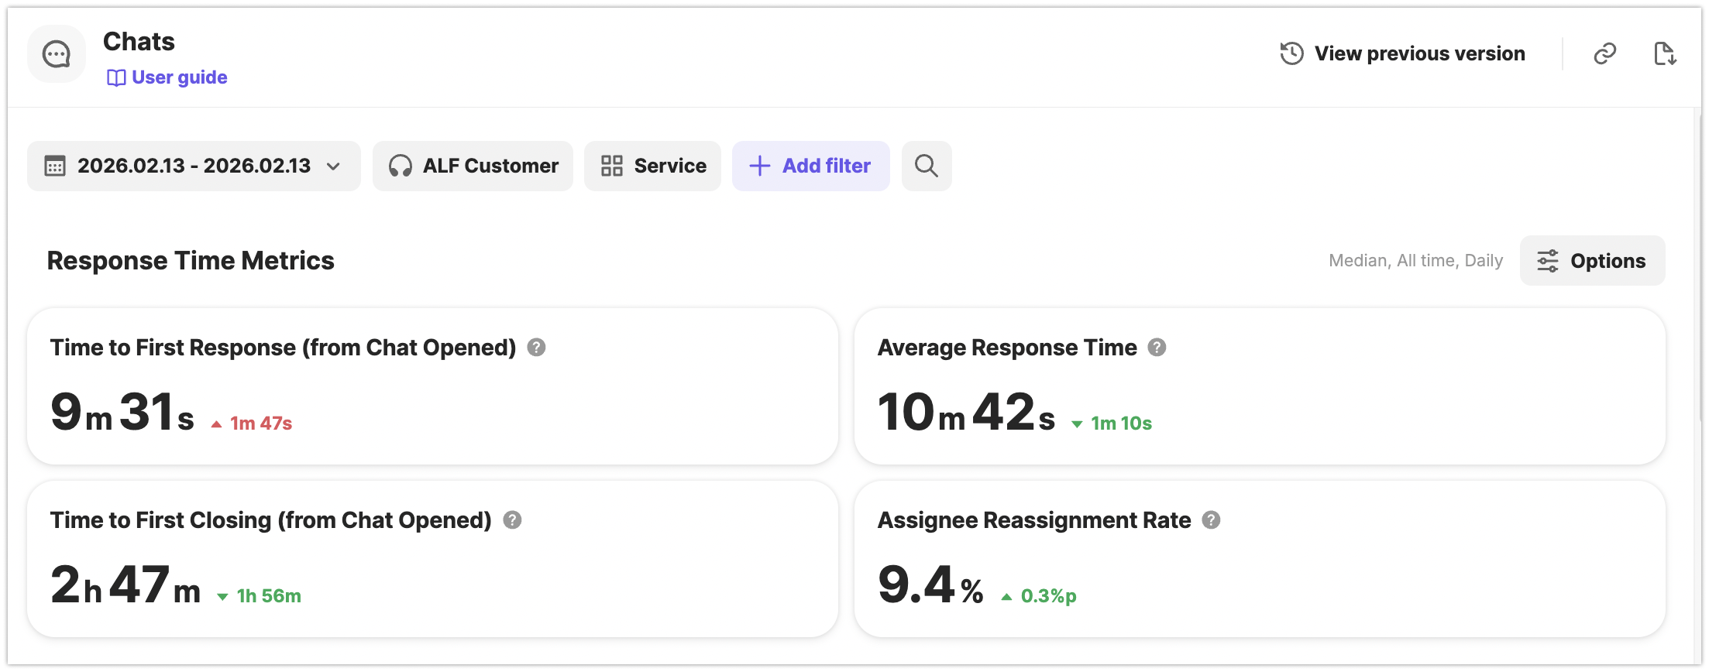Click the calendar icon in date filter

click(x=55, y=166)
